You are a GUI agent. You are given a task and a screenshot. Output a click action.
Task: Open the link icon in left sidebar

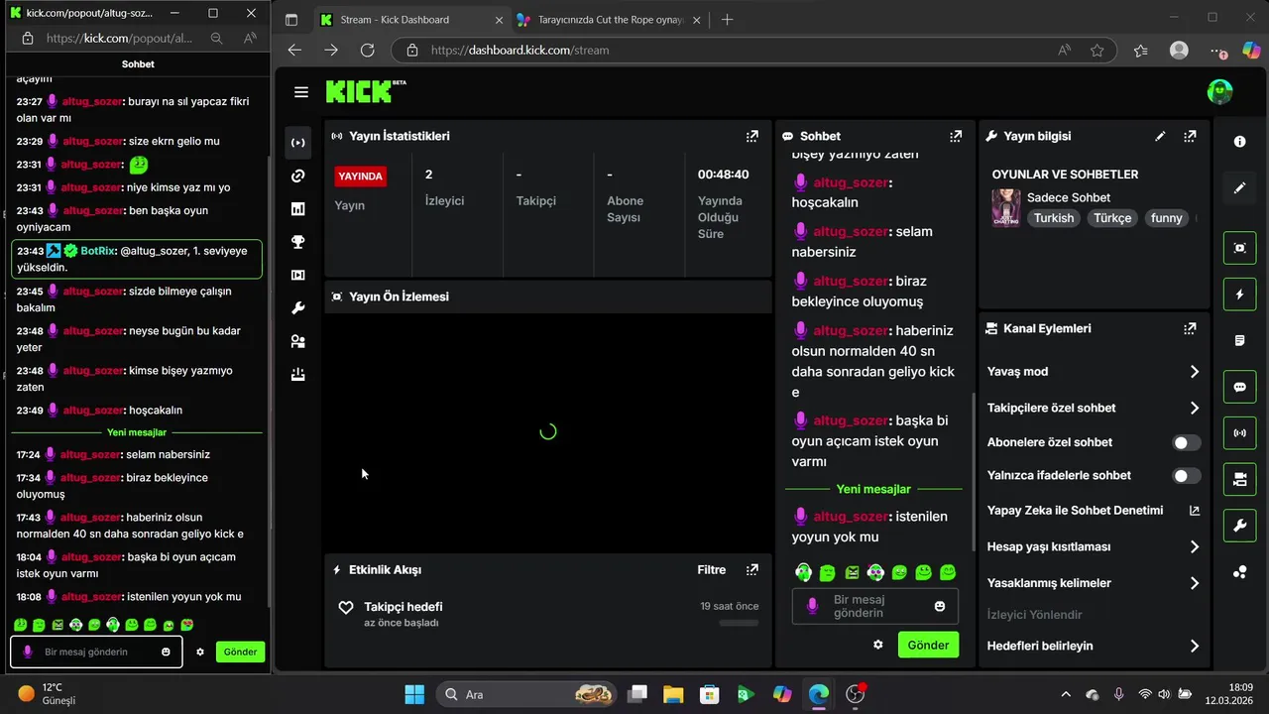[297, 176]
